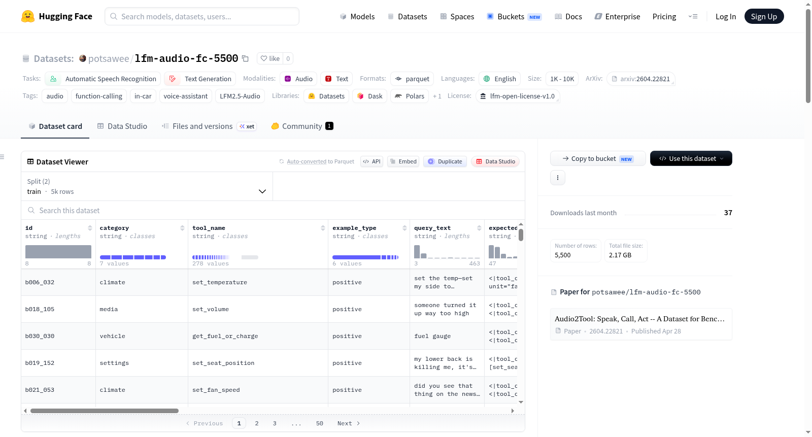812x437 pixels.
Task: Open the Automatic Speech Recognition task tag
Action: pos(103,79)
